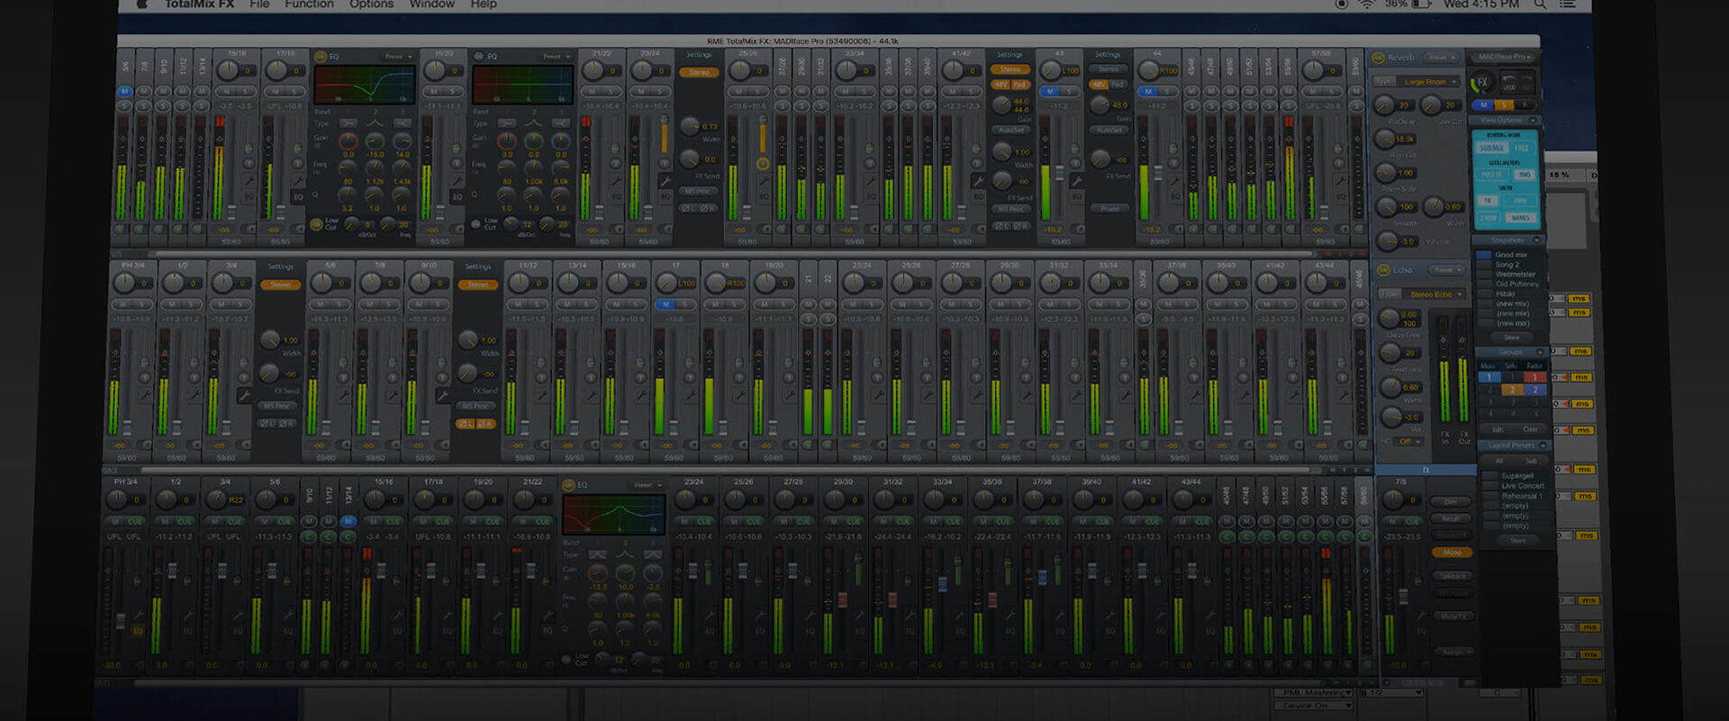Open wrench settings in control room strip
Viewport: 1729px width, 721px height.
point(1420,614)
